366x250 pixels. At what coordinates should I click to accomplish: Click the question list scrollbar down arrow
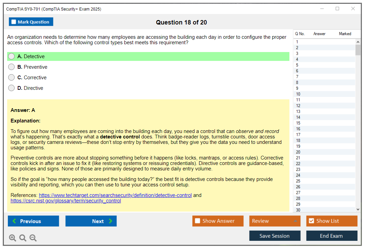coord(358,209)
